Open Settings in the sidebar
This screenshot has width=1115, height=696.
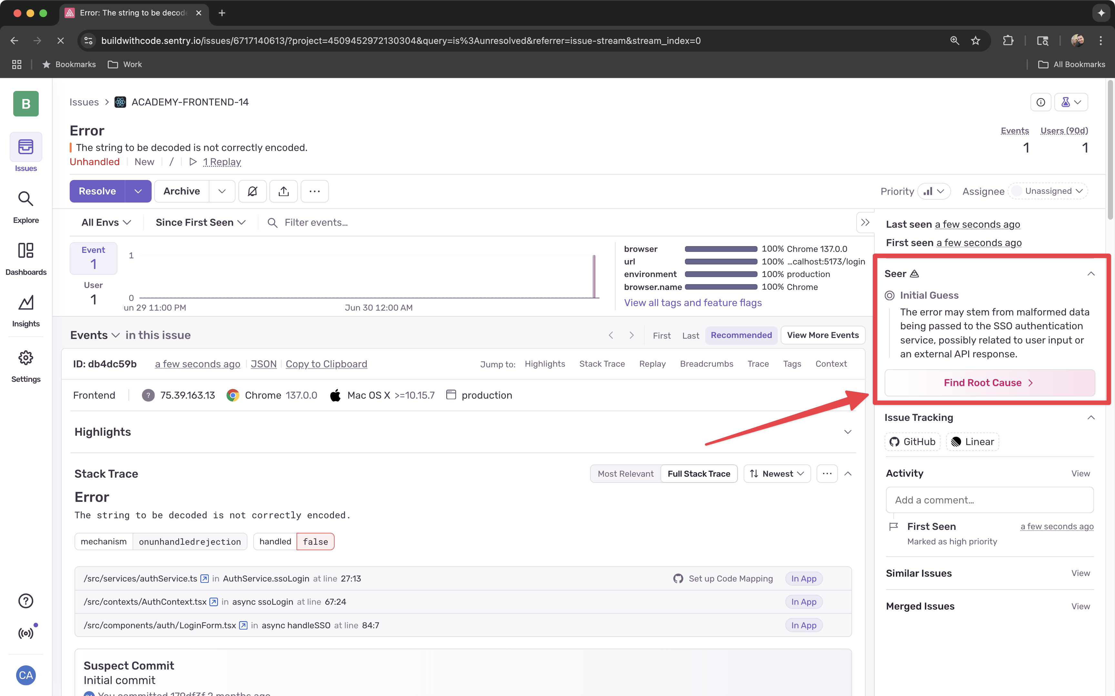coord(26,366)
